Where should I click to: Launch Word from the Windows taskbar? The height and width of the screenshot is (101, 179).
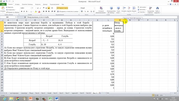pyautogui.click(x=57, y=98)
